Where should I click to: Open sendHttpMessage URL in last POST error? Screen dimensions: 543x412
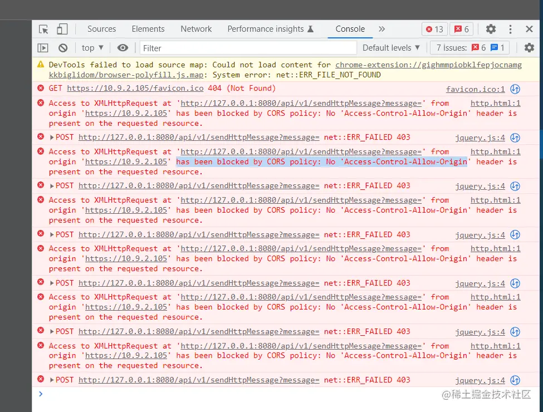(x=199, y=380)
